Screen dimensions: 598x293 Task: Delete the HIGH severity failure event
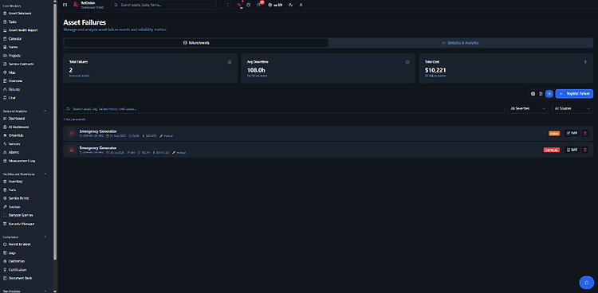pos(585,133)
